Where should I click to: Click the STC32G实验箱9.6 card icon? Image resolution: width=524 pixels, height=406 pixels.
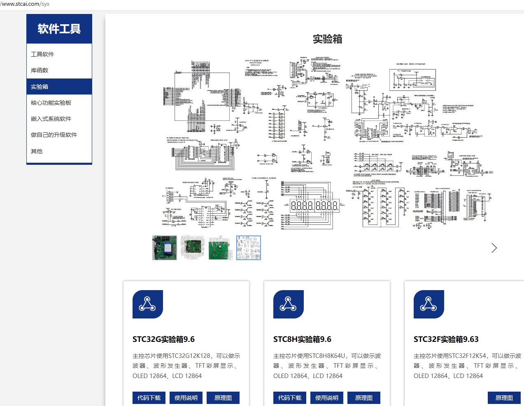point(148,304)
